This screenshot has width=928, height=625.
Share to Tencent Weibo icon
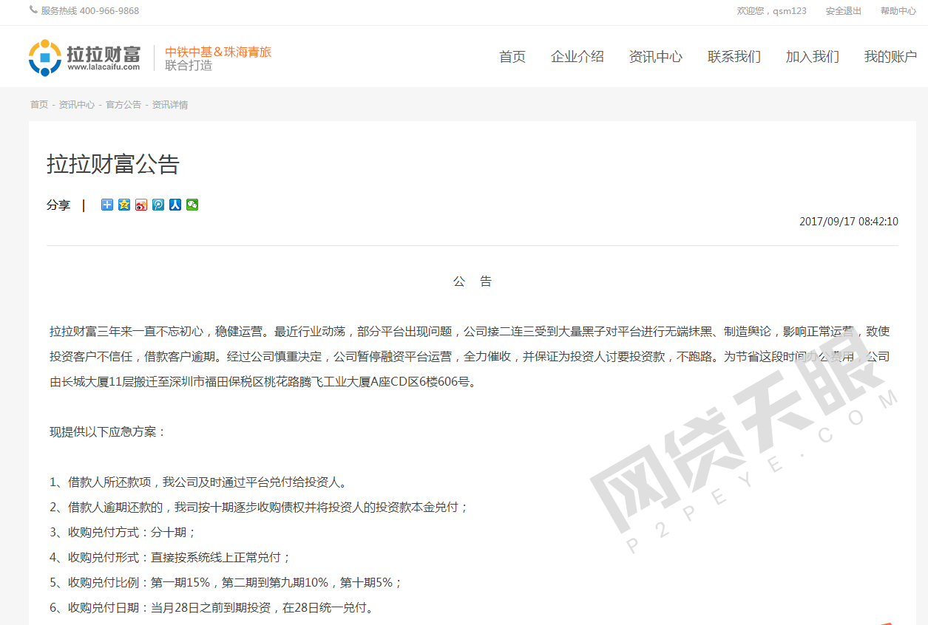(x=158, y=205)
